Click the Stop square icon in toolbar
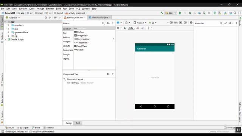 [209, 13]
